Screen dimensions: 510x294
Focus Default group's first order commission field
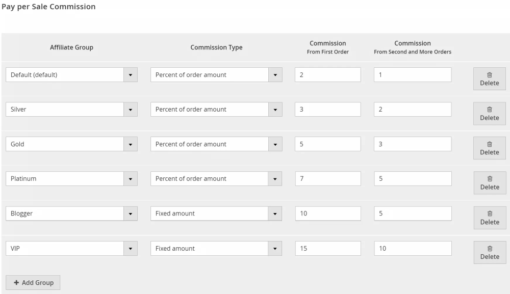tap(327, 75)
